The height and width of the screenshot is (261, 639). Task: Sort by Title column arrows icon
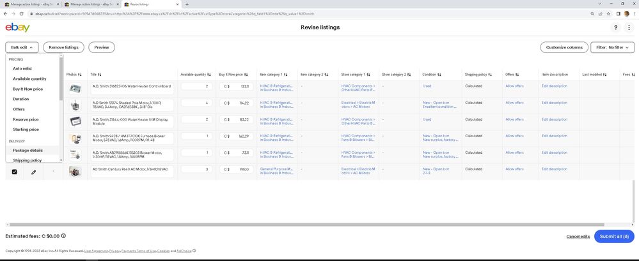click(x=100, y=75)
